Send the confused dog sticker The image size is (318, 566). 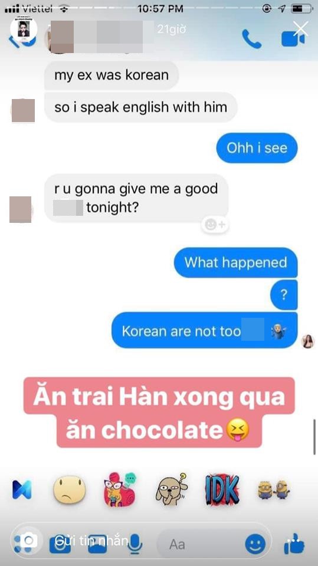(x=171, y=489)
